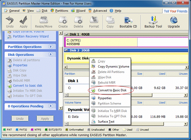Click the Apply checkmark toolbar icon
Screen dimensions: 191x140
[x=23, y=22]
